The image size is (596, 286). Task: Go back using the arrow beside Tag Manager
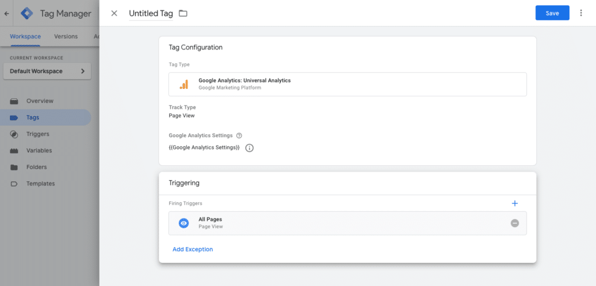pyautogui.click(x=6, y=13)
